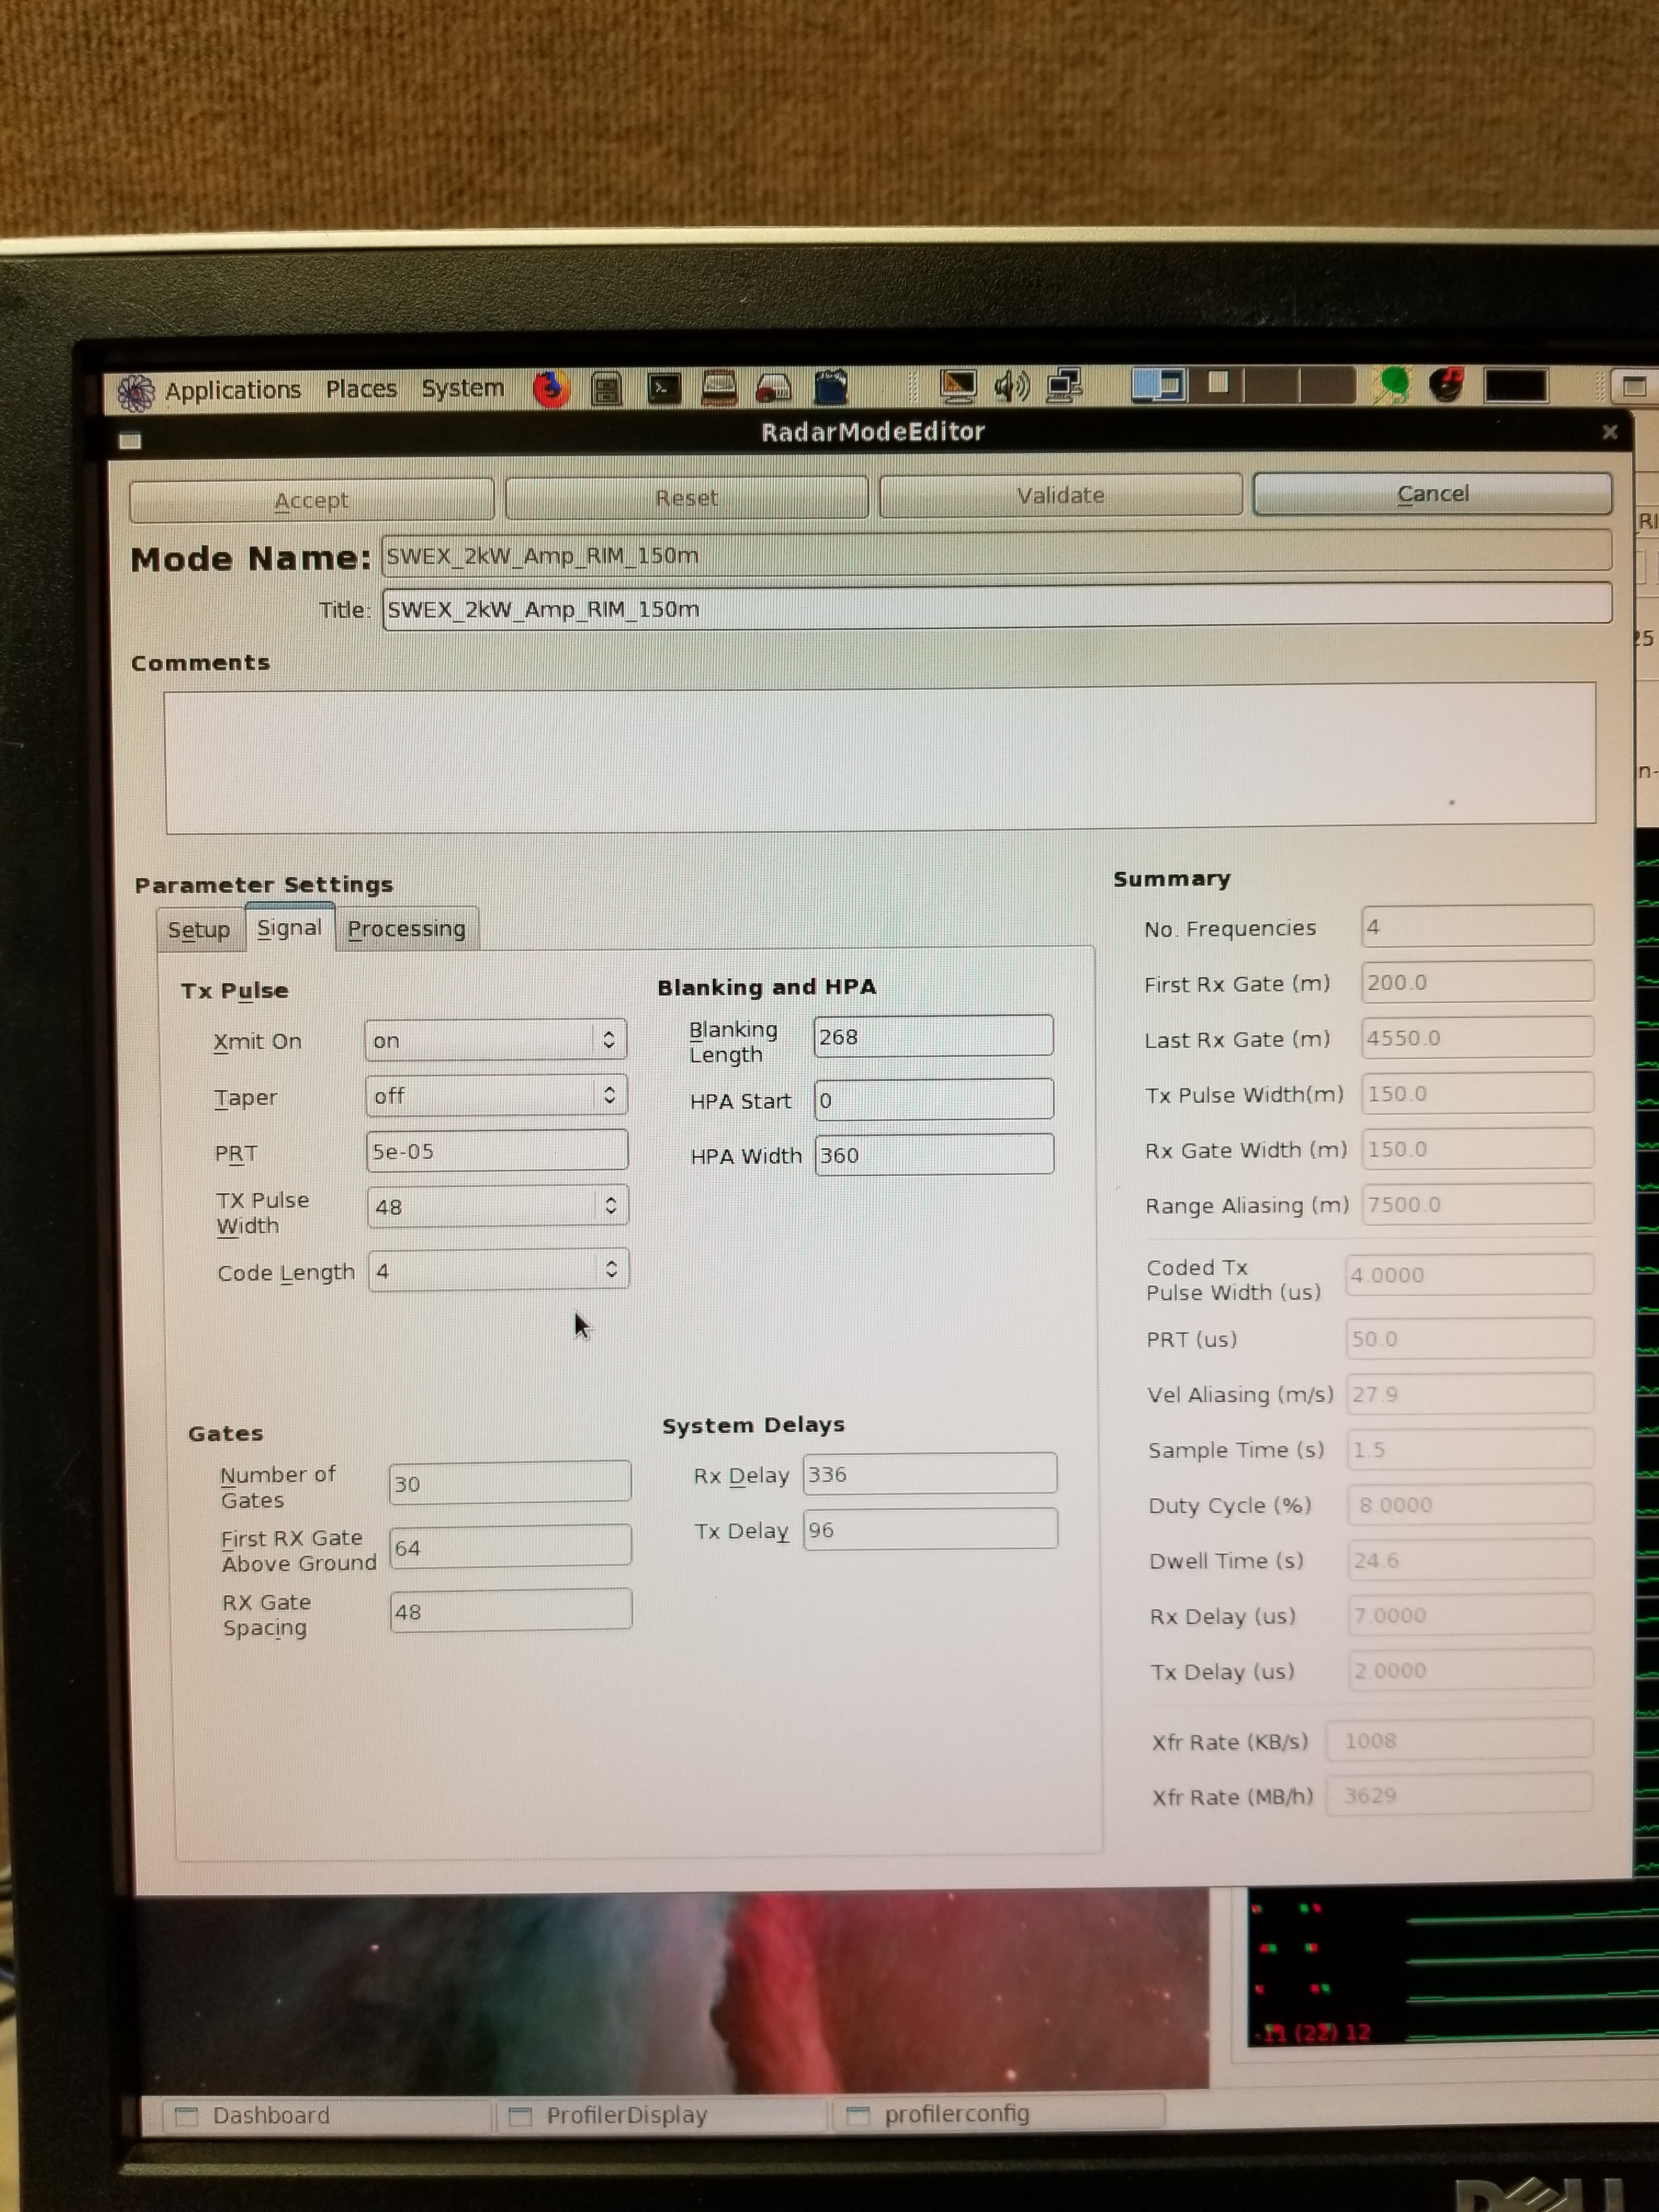Screen dimensions: 1659x2212
Task: Focus the Number of Gates field
Action: point(509,1483)
